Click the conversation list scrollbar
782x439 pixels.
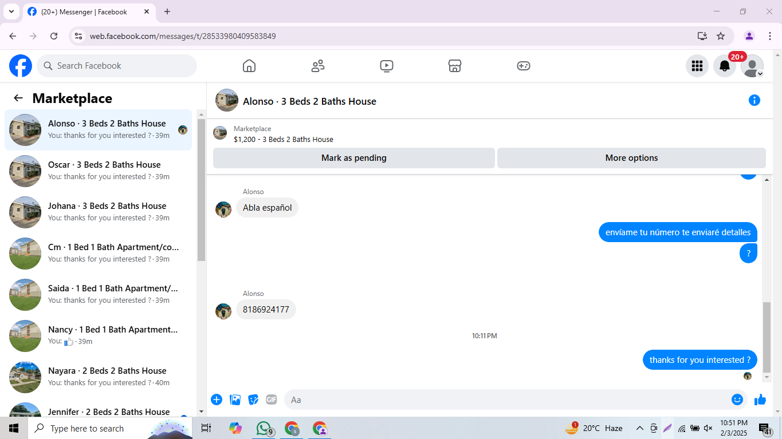(x=201, y=190)
